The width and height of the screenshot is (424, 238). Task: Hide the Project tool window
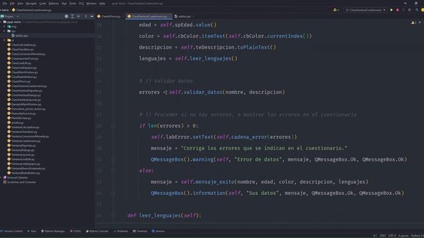click(x=91, y=17)
